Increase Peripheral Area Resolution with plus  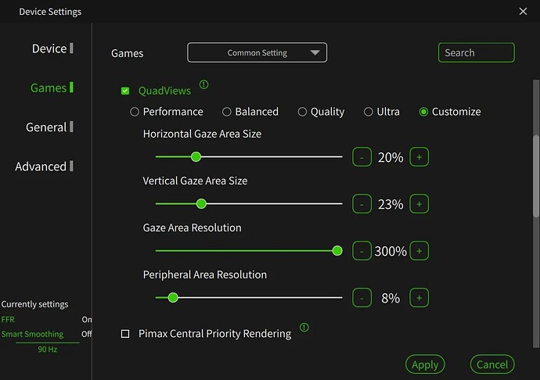[x=419, y=298]
